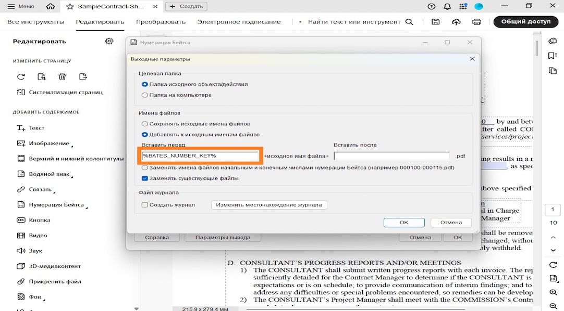Go to next page down chevron
The height and width of the screenshot is (311, 564).
pyautogui.click(x=553, y=250)
